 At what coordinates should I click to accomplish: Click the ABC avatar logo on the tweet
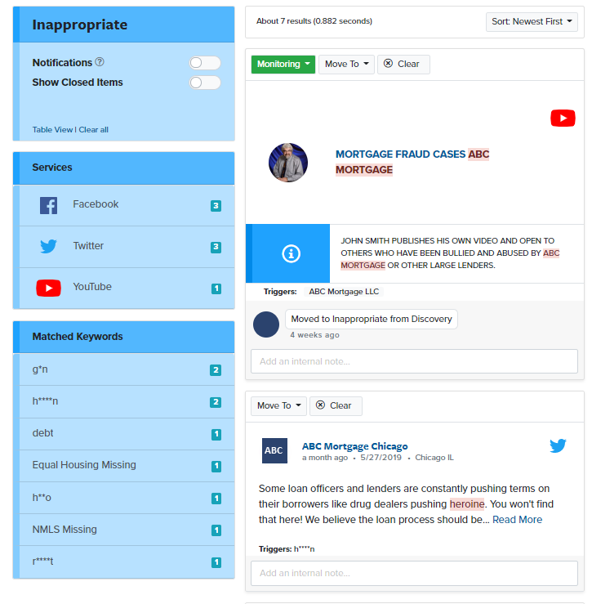(274, 450)
